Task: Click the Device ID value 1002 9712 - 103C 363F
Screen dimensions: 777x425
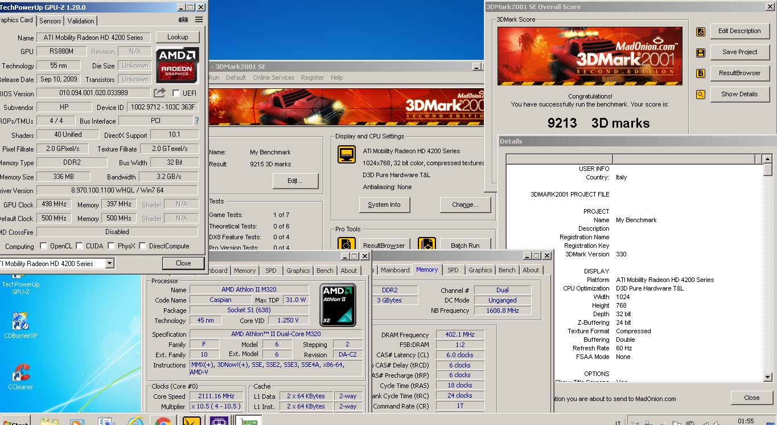Action: pos(163,107)
